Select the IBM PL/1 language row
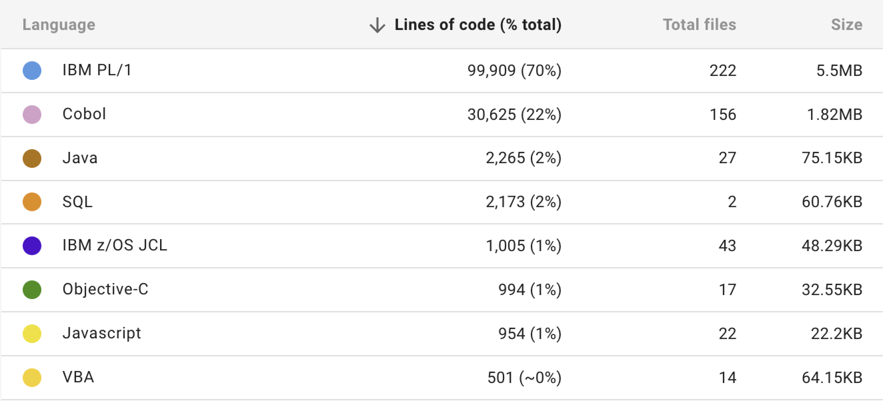Image resolution: width=883 pixels, height=401 pixels. 97,71
